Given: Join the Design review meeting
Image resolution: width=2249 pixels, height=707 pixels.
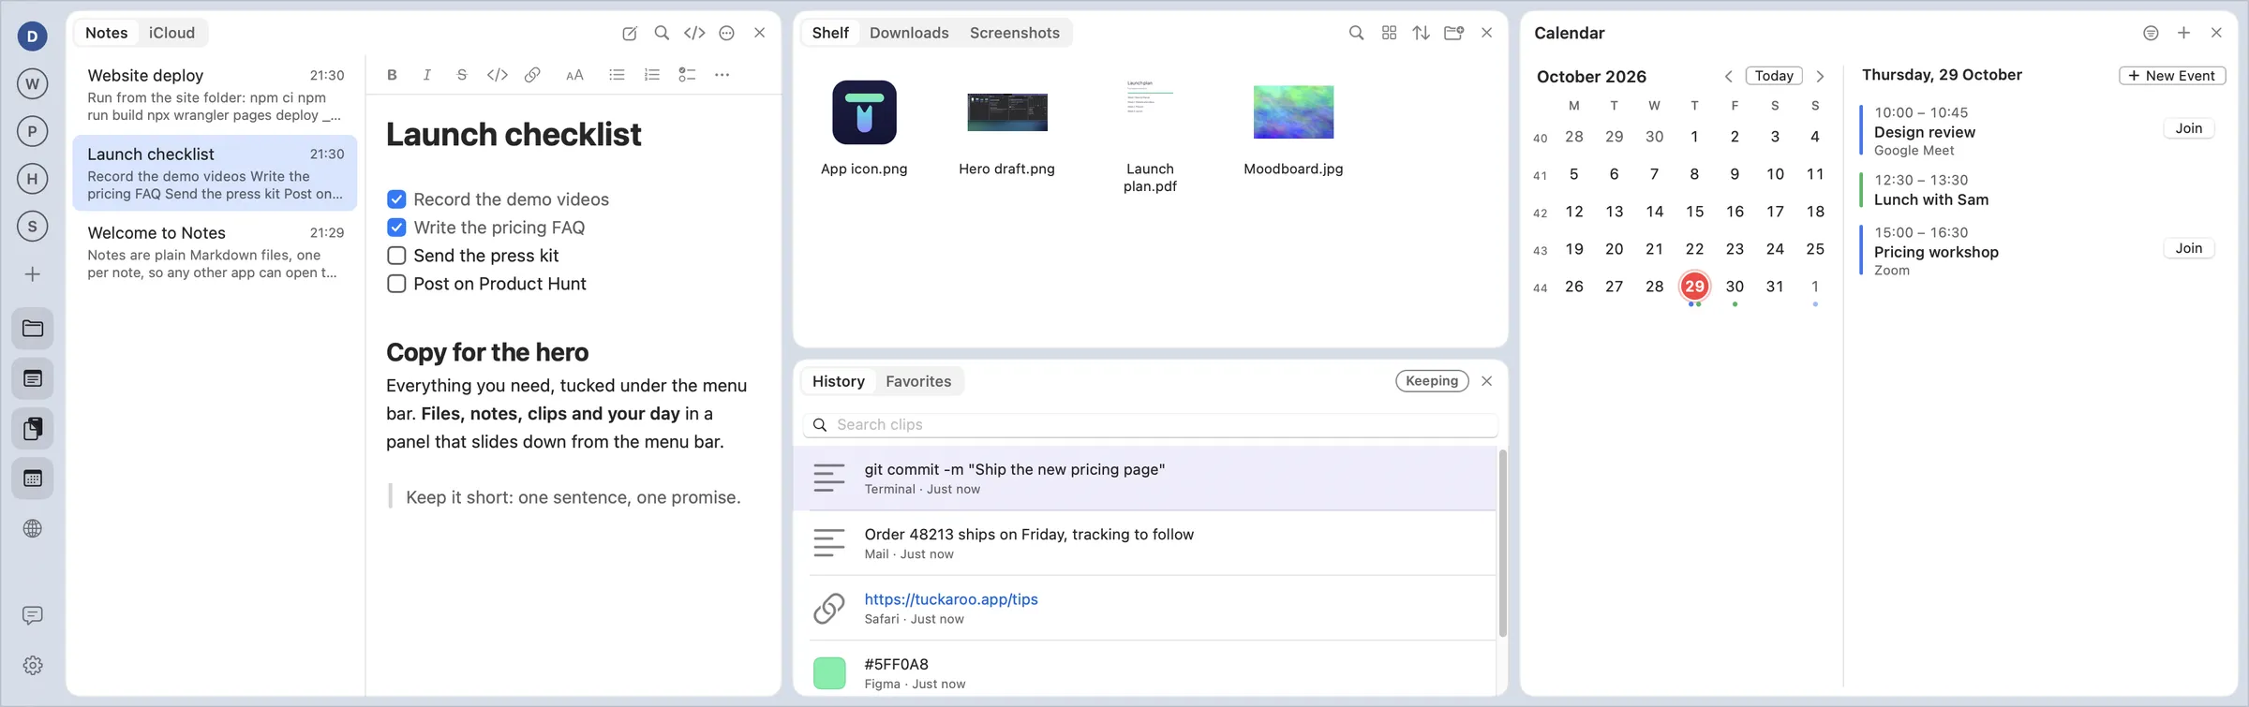Looking at the screenshot, I should pos(2189,128).
